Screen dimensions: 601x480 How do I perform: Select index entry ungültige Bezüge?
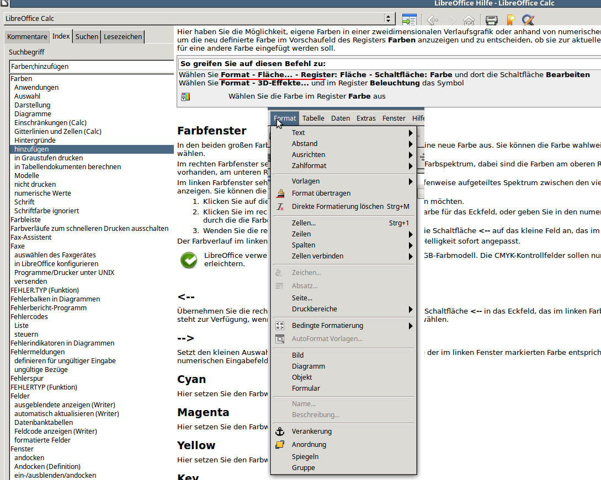[41, 369]
